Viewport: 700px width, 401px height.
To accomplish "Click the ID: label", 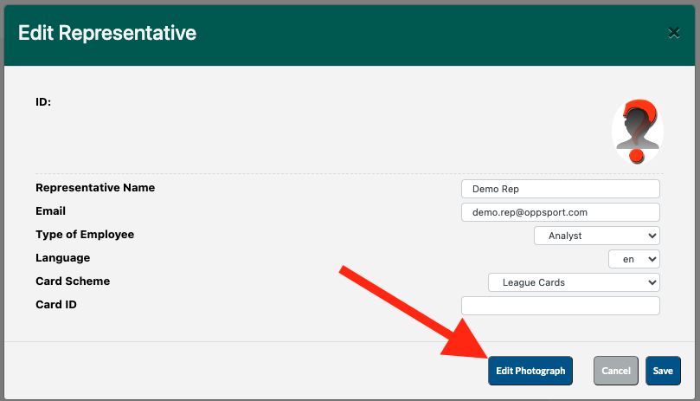I will click(43, 102).
